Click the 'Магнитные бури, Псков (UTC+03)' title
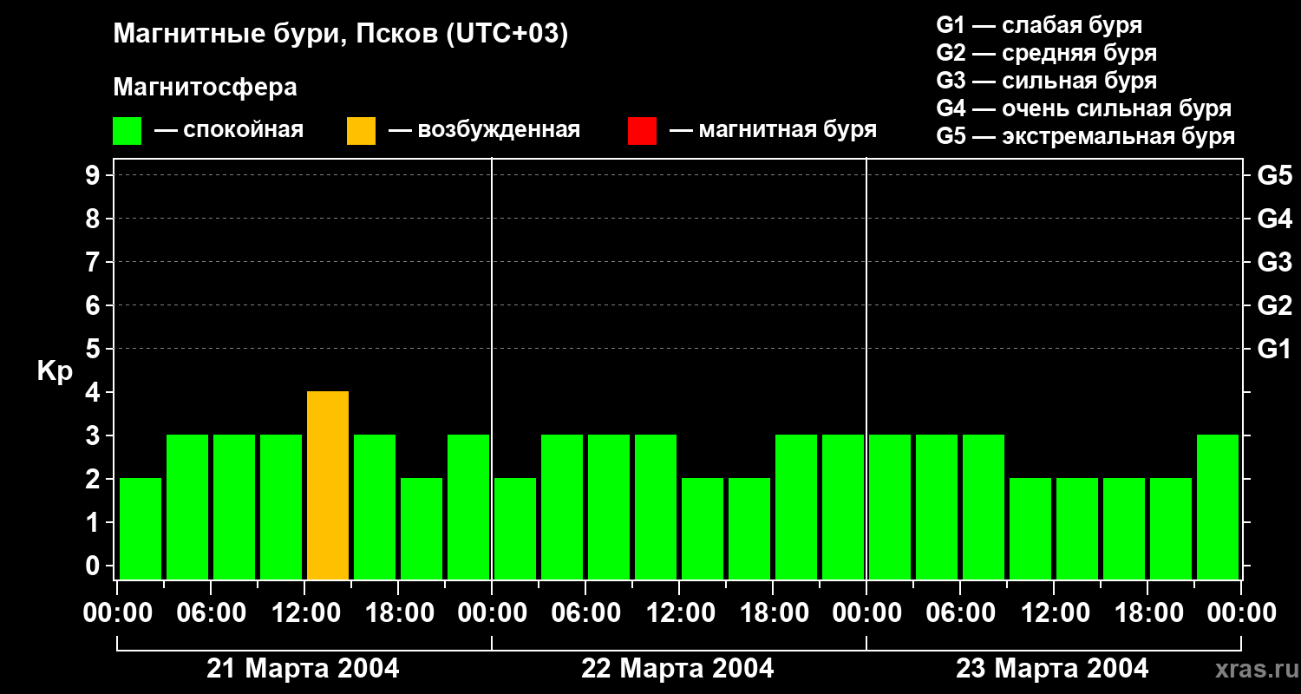Image resolution: width=1301 pixels, height=694 pixels. click(341, 35)
